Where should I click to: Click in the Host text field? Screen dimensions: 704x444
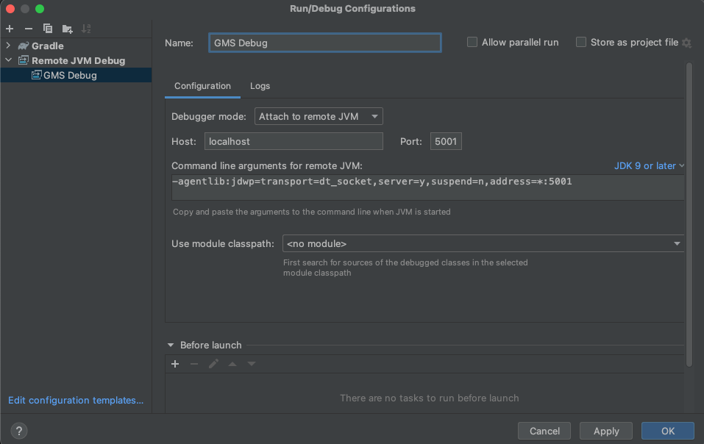pos(294,141)
